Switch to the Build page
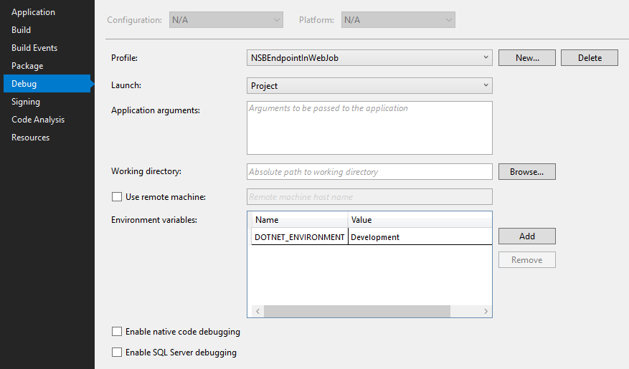 22,30
